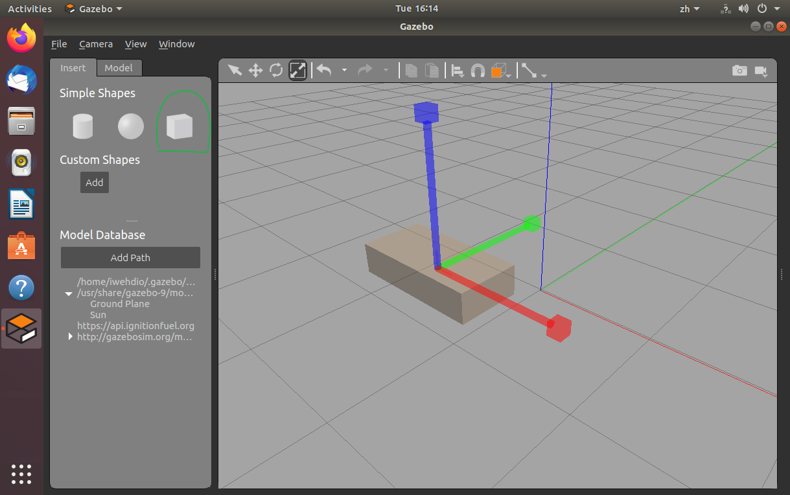Screen dimensions: 790x495
Task: Click the network status icon in top bar
Action: pyautogui.click(x=725, y=9)
